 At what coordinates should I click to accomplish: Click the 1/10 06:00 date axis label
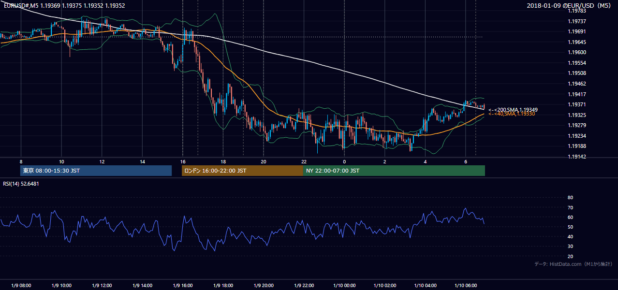pos(465,286)
